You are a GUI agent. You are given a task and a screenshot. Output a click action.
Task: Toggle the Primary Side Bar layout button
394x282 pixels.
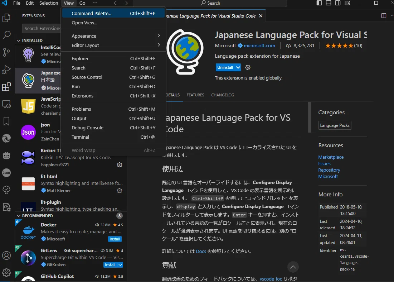[x=319, y=3]
